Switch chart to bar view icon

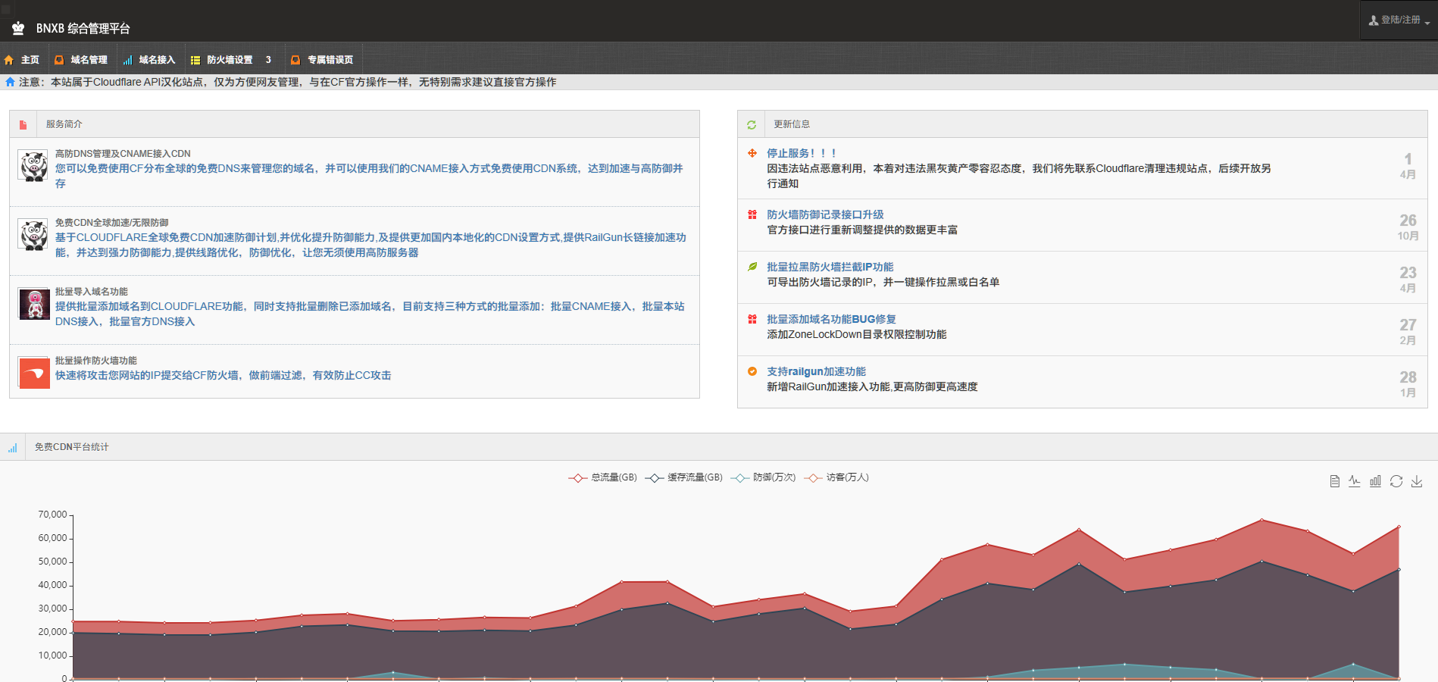(x=1375, y=482)
